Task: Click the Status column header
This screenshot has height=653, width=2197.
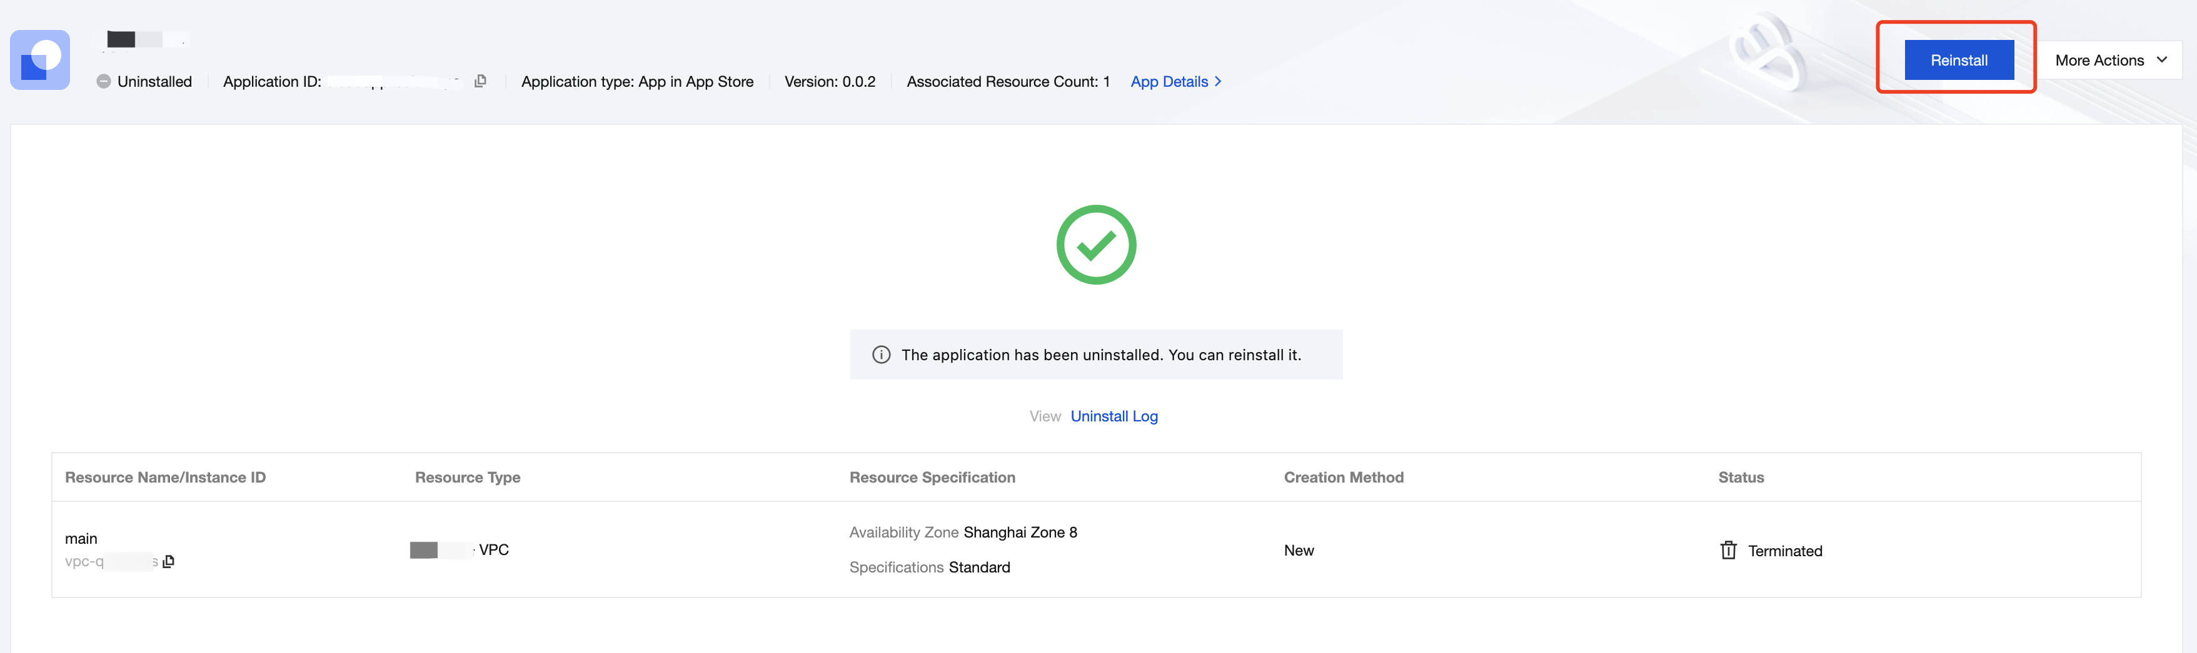Action: click(1741, 478)
